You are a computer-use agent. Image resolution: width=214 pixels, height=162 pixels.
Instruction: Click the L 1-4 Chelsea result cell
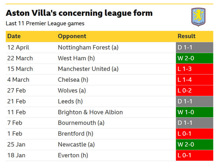pos(194,80)
